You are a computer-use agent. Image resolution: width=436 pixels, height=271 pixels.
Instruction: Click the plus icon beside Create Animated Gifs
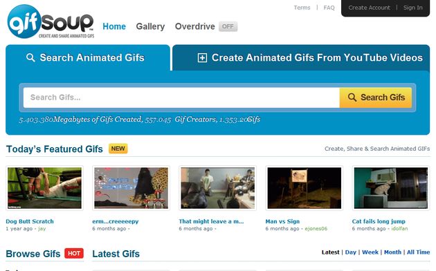[202, 58]
